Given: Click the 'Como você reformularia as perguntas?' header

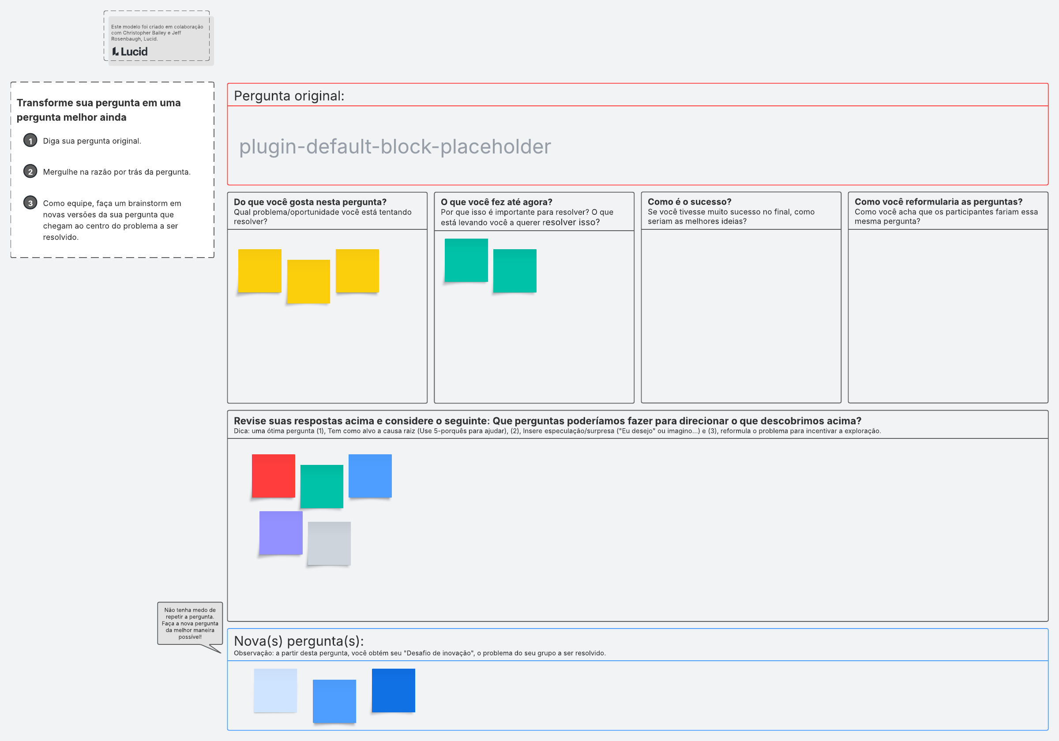Looking at the screenshot, I should click(x=938, y=202).
